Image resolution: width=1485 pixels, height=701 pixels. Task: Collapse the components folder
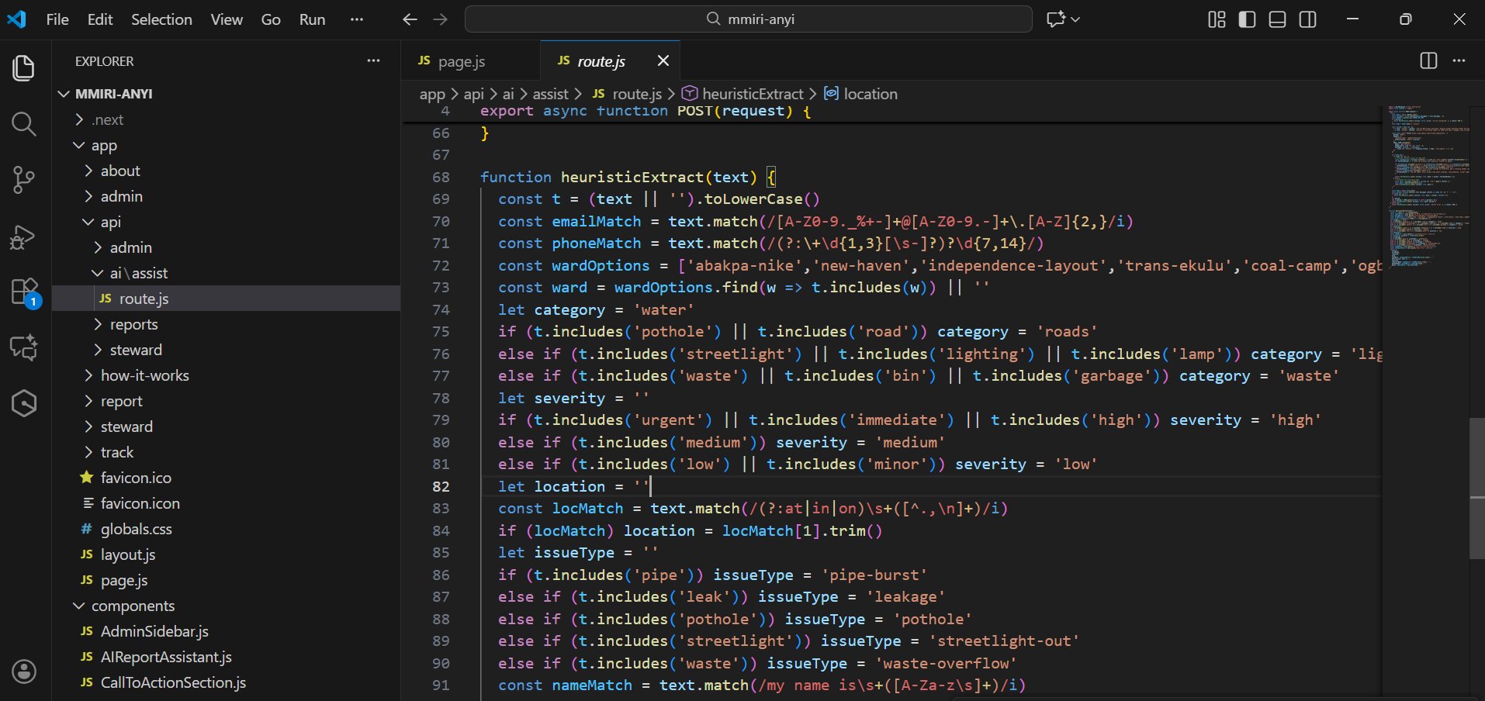click(x=133, y=606)
